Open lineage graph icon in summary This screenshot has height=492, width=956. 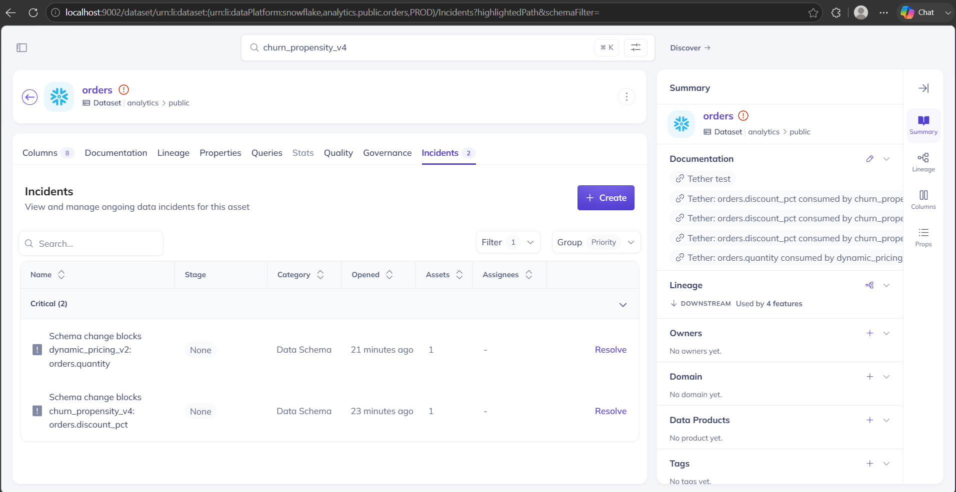[x=870, y=285]
